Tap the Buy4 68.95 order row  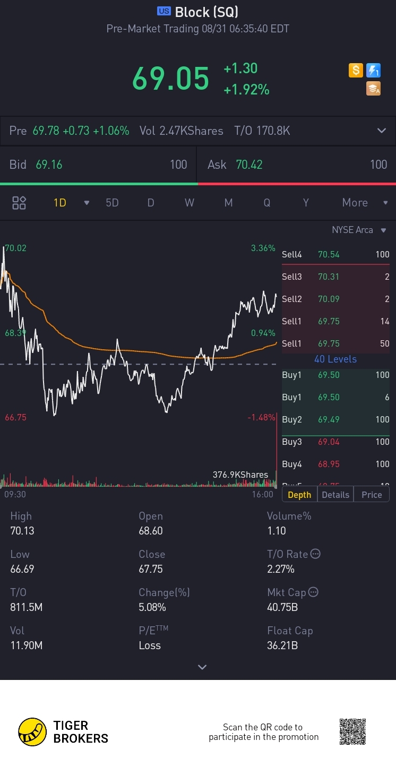click(x=335, y=464)
